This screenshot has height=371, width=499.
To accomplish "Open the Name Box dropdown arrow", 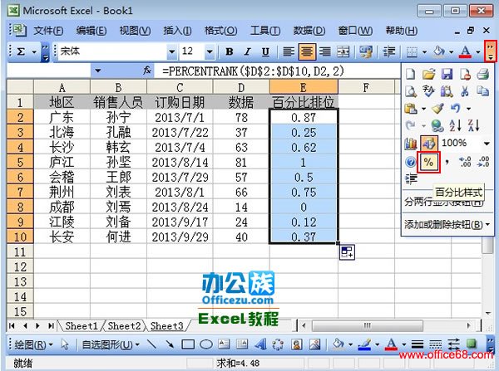I will tap(98, 71).
